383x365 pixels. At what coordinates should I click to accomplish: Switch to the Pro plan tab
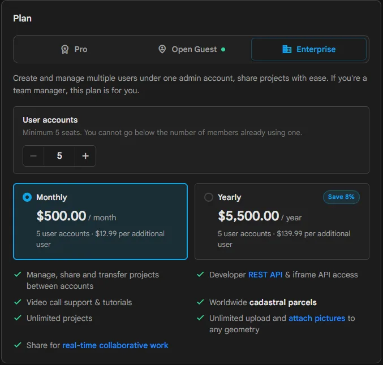coord(74,49)
